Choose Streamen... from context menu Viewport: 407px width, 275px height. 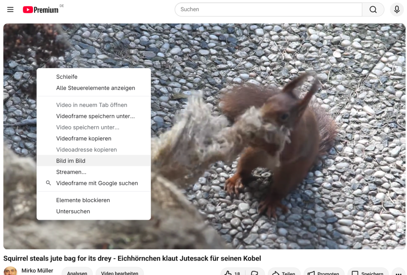pos(94,172)
